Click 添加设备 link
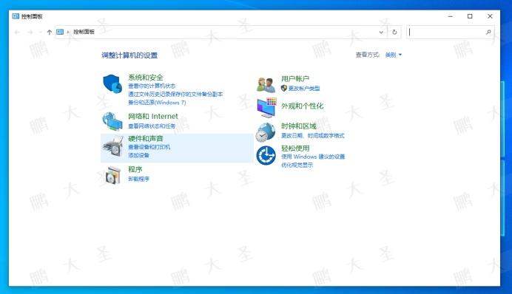 (139, 155)
